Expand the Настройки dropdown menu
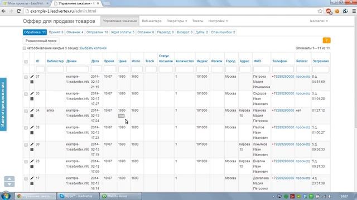 [x=218, y=21]
